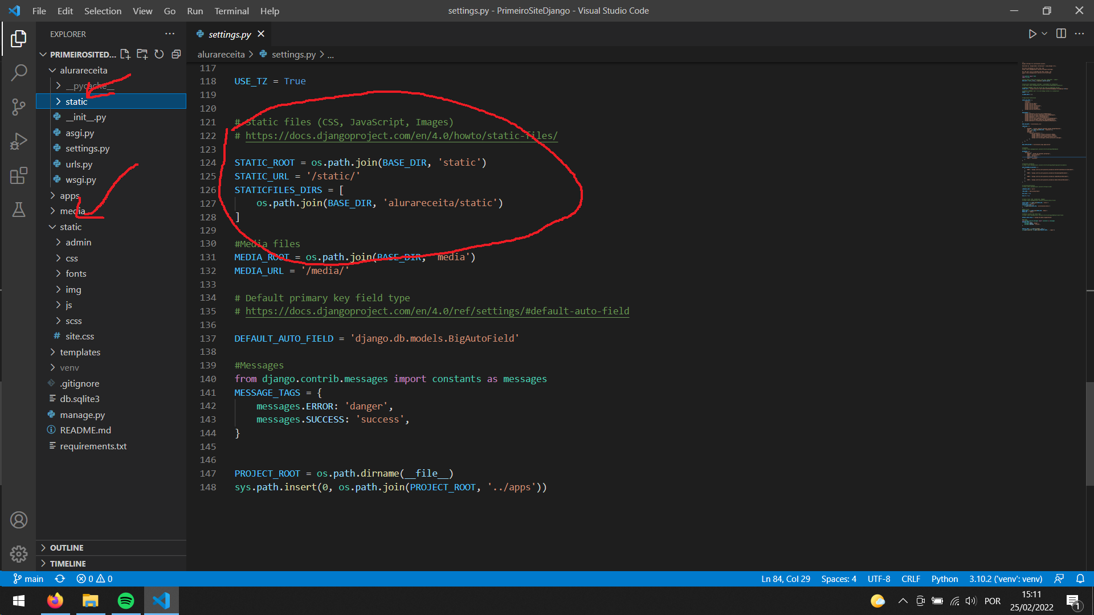
Task: Expand the templates folder in Explorer
Action: (80, 351)
